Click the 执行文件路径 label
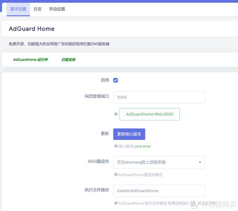 [97, 190]
